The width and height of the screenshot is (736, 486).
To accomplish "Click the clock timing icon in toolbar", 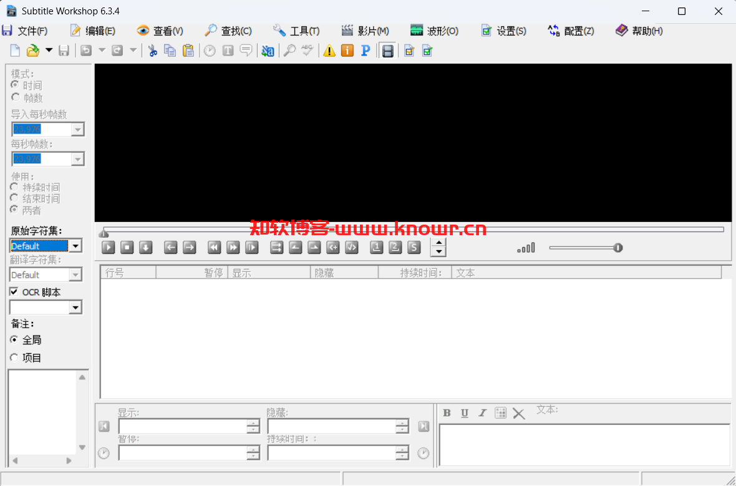I will [x=210, y=51].
